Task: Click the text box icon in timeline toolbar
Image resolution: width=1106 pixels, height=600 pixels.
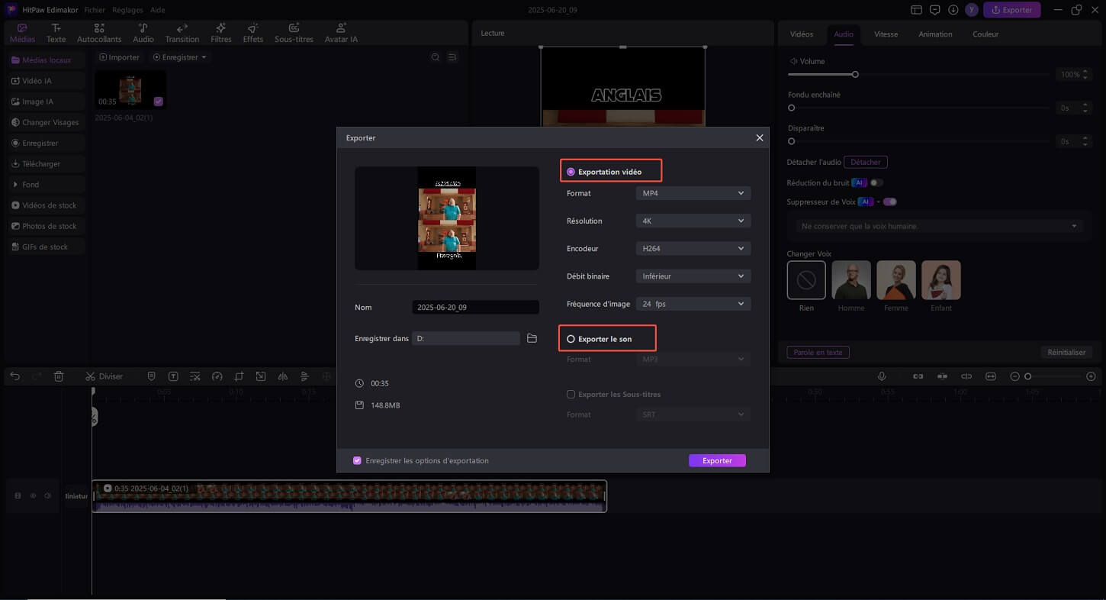Action: [x=173, y=376]
